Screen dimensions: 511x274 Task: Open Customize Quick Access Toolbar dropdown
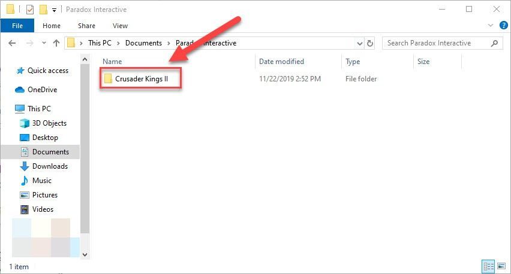coord(54,10)
